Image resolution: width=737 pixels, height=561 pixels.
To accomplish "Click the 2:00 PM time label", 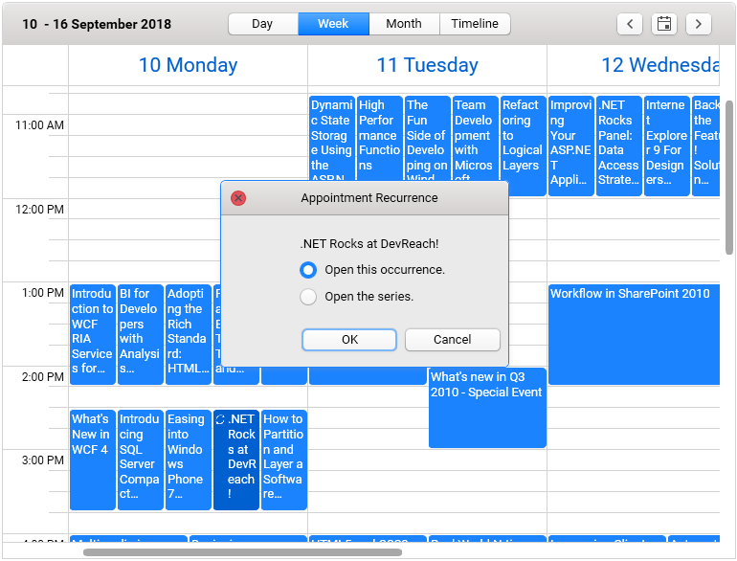I will tap(43, 377).
